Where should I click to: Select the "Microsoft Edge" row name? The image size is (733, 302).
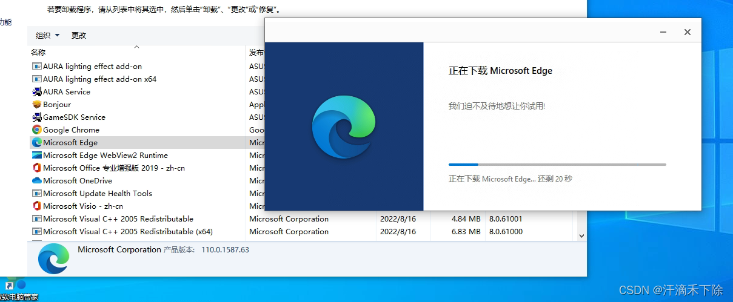coord(70,143)
